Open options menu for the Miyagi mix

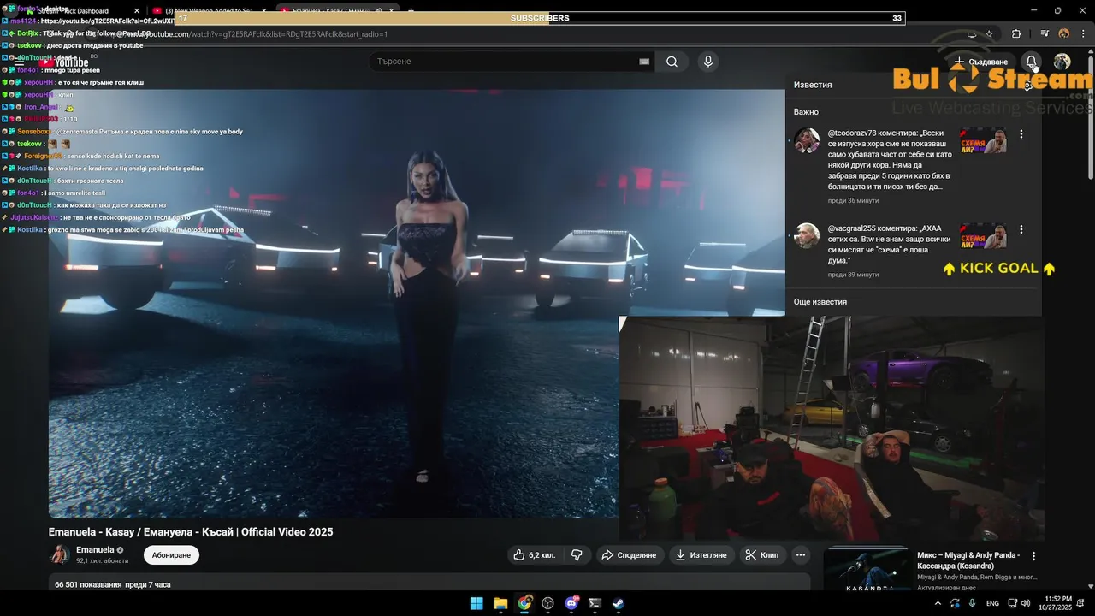tap(1033, 556)
